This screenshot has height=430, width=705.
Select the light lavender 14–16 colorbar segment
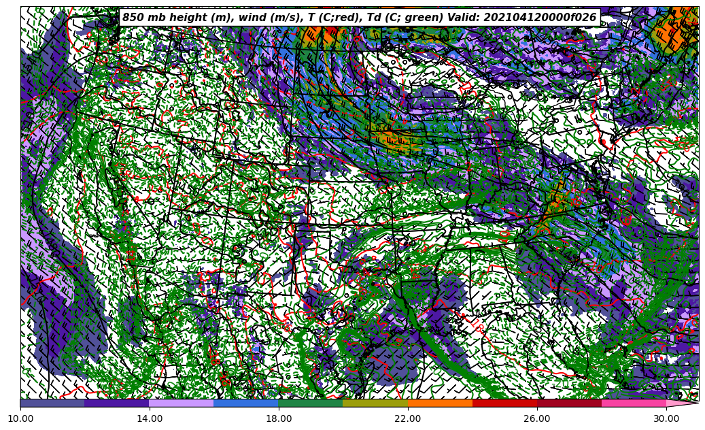tap(182, 403)
